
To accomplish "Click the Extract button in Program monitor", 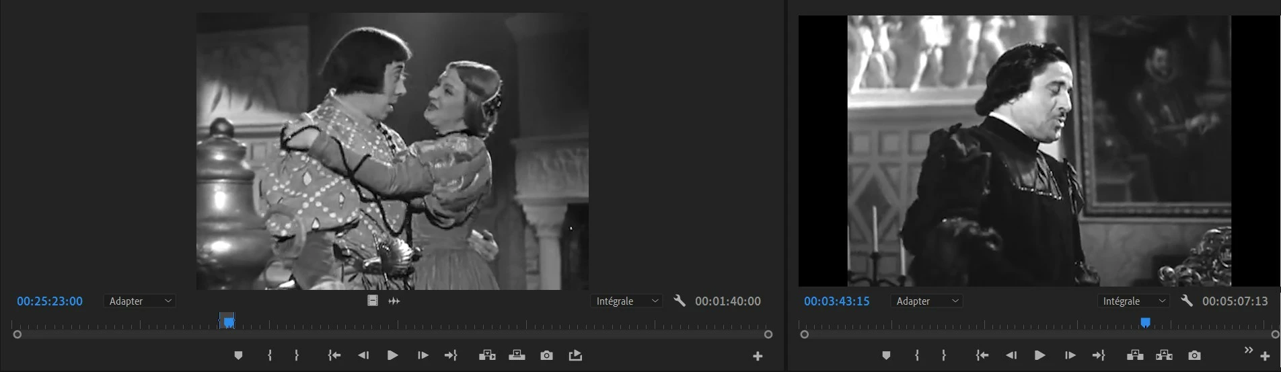I will click(1165, 355).
